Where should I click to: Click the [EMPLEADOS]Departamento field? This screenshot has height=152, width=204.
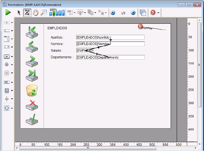tap(110, 57)
